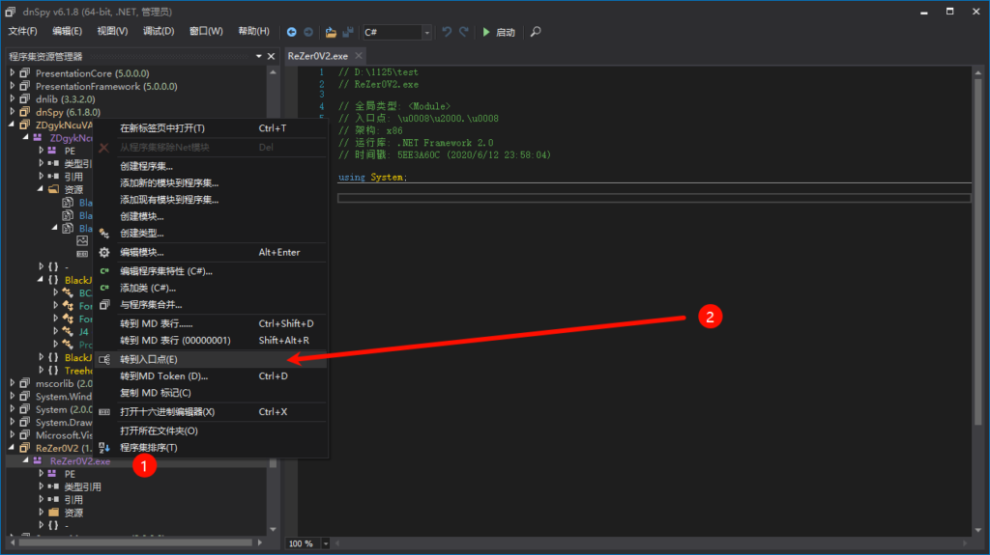Expand the 类型引用 node under ReZer0V2.exe
This screenshot has height=555, width=990.
(x=41, y=486)
